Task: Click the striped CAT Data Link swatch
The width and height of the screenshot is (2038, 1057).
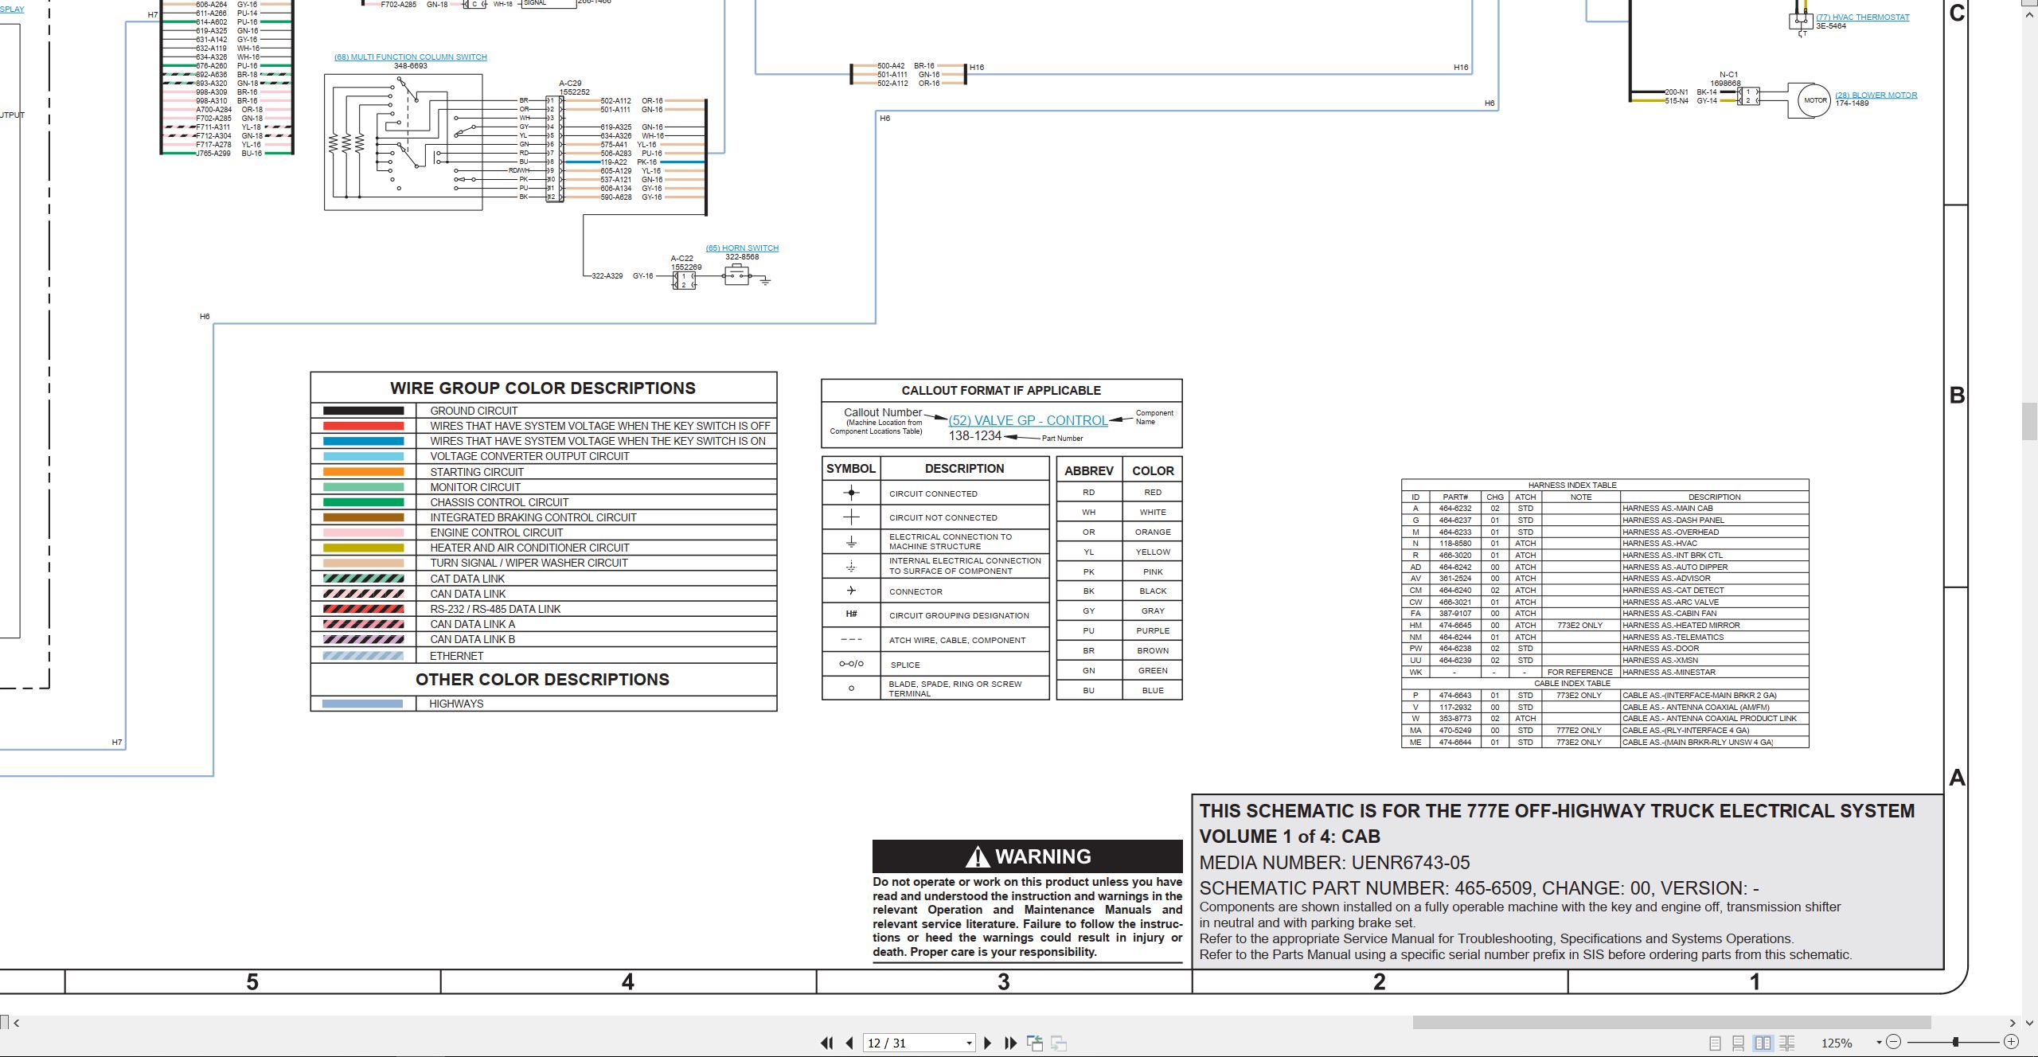Action: [x=364, y=579]
